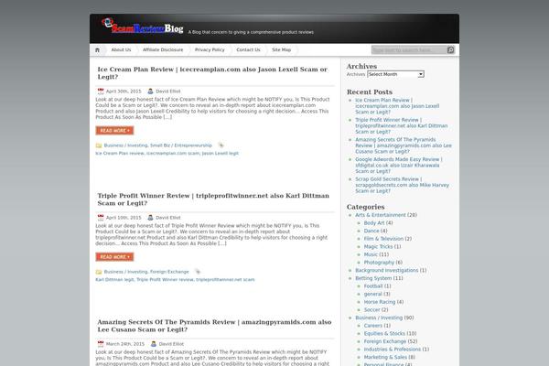Click the ScamReviewBlog logo
The width and height of the screenshot is (549, 366).
[x=143, y=27]
